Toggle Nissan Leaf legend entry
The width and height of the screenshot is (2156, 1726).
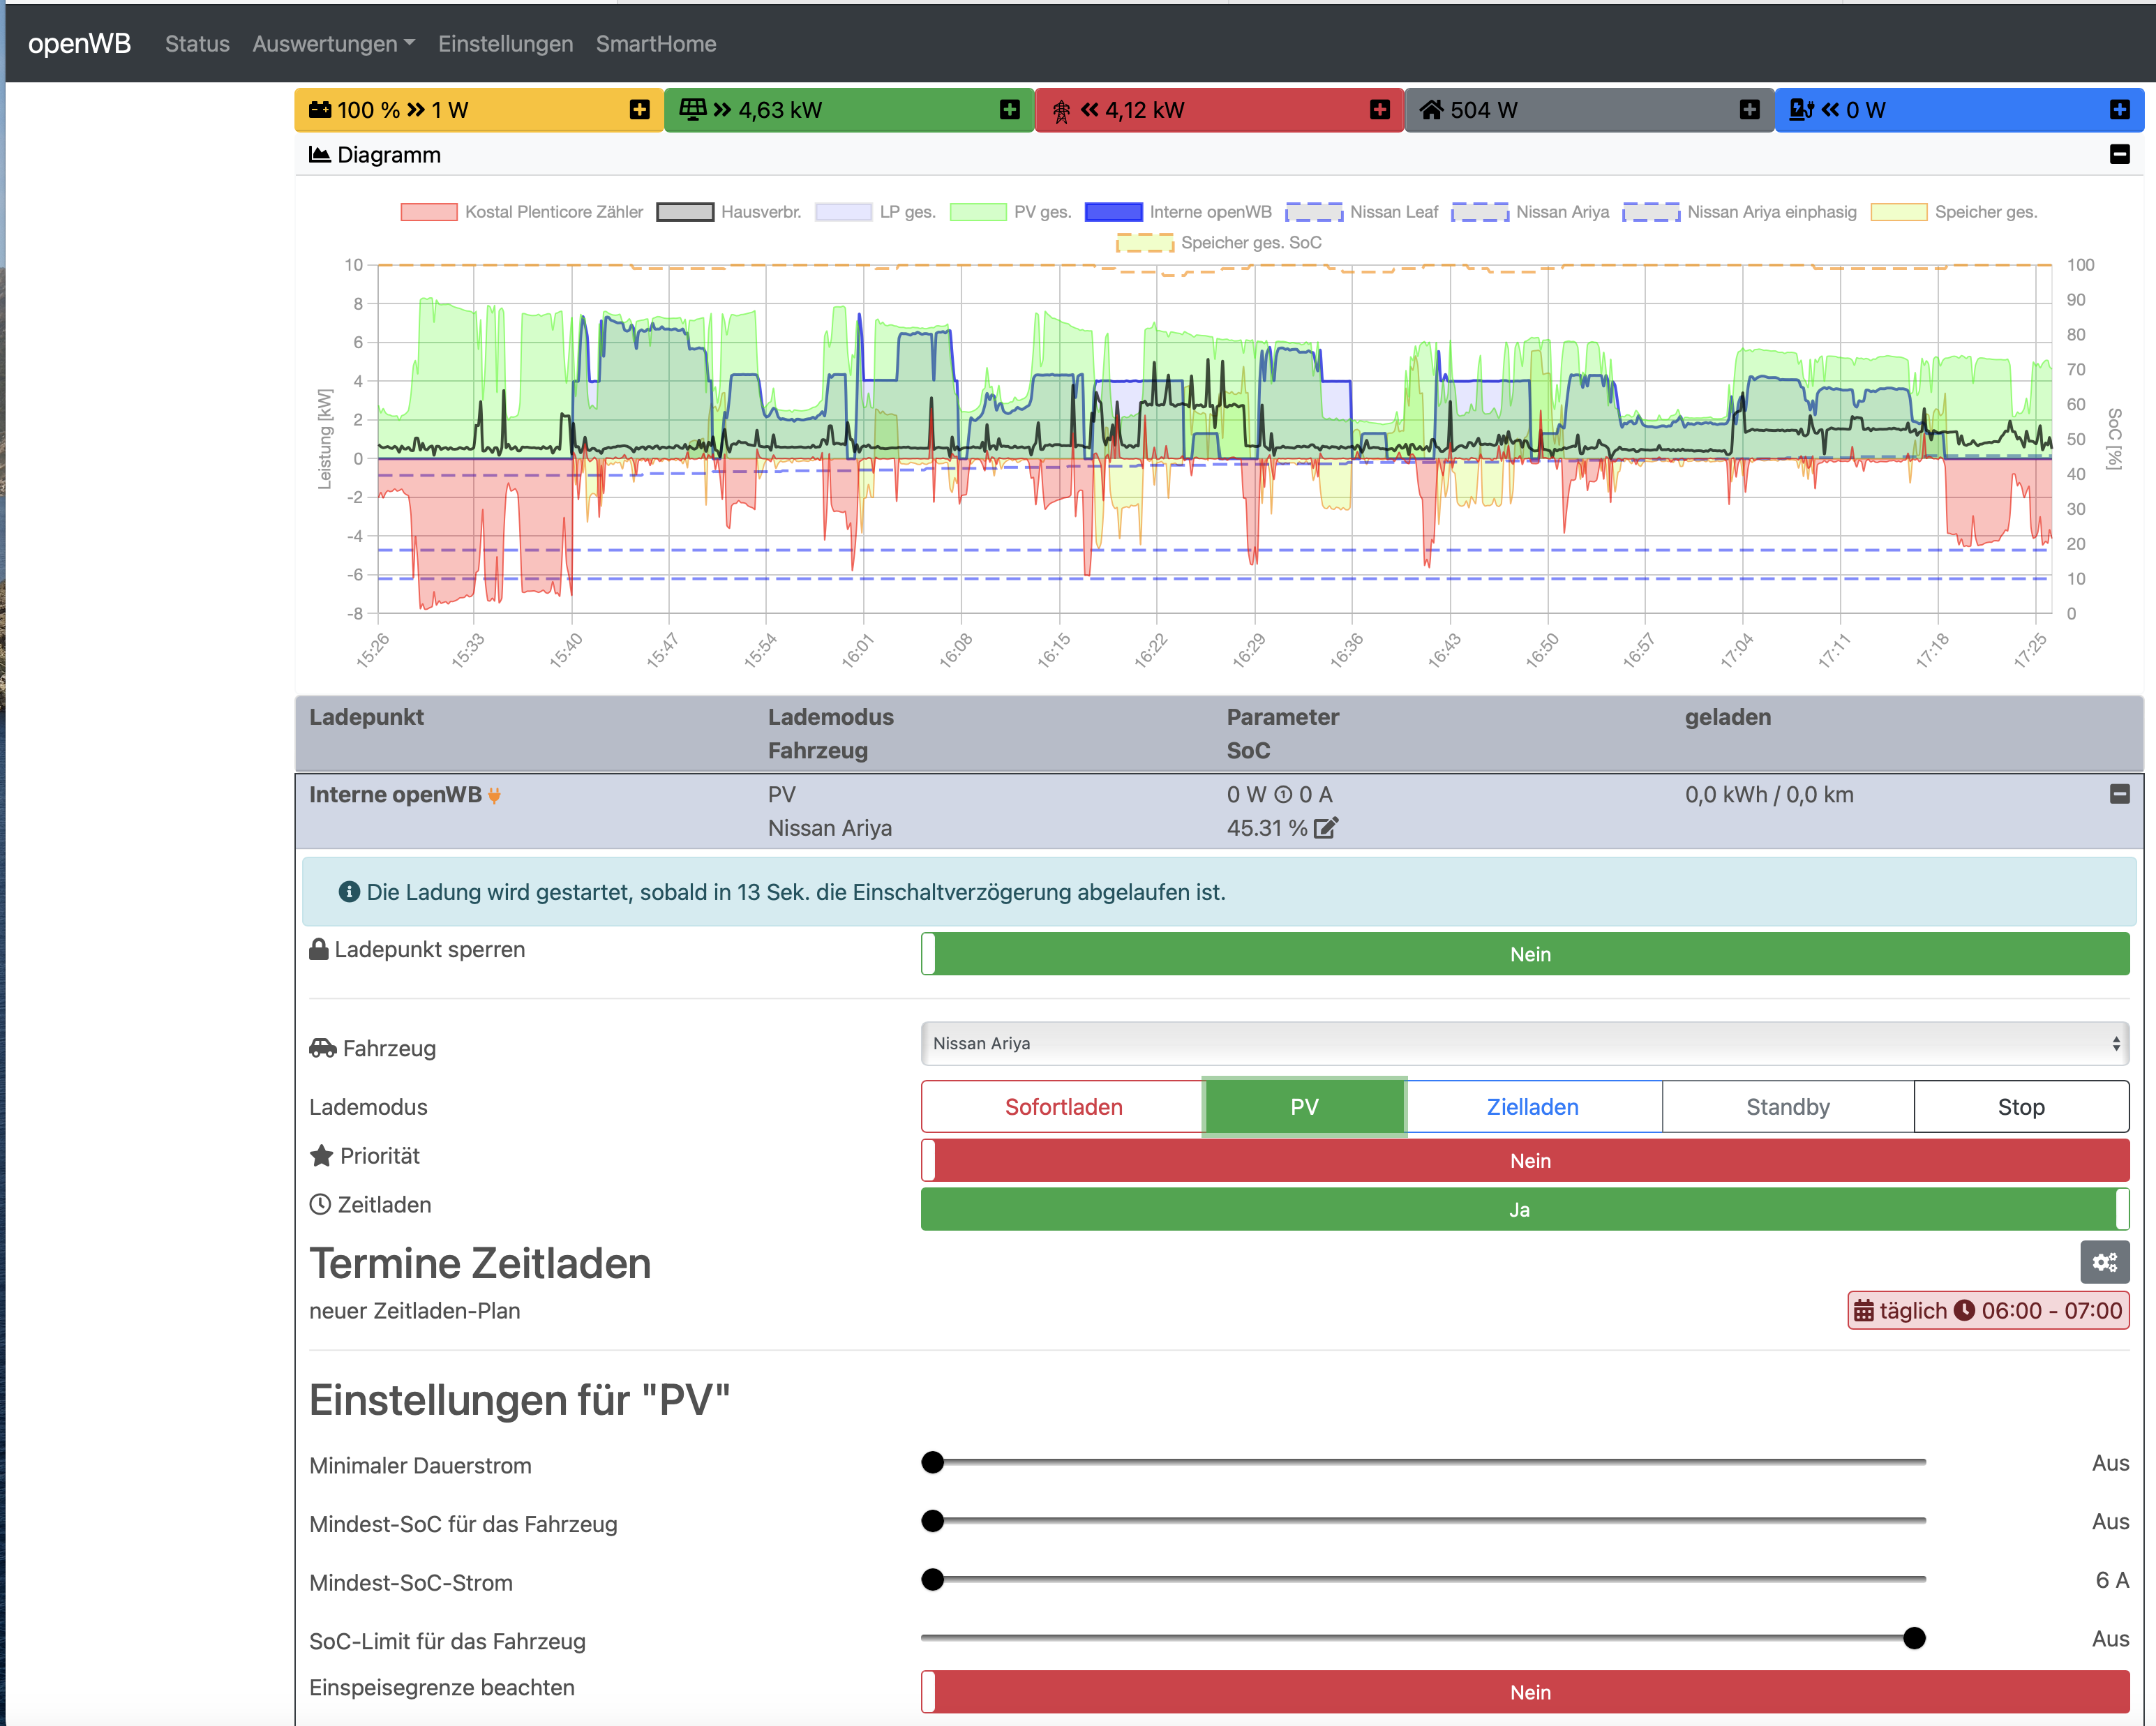coord(1362,212)
